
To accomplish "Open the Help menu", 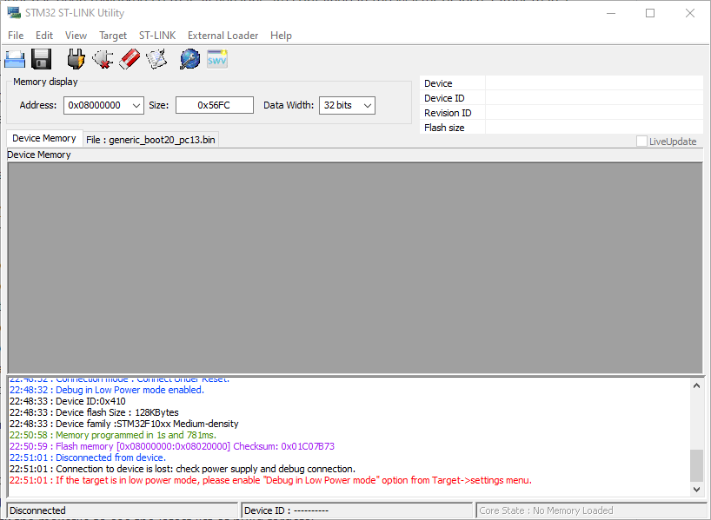I will pos(281,36).
